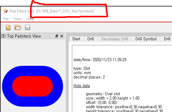
Task: Click the 'units: mm' line
Action: coord(82,73)
